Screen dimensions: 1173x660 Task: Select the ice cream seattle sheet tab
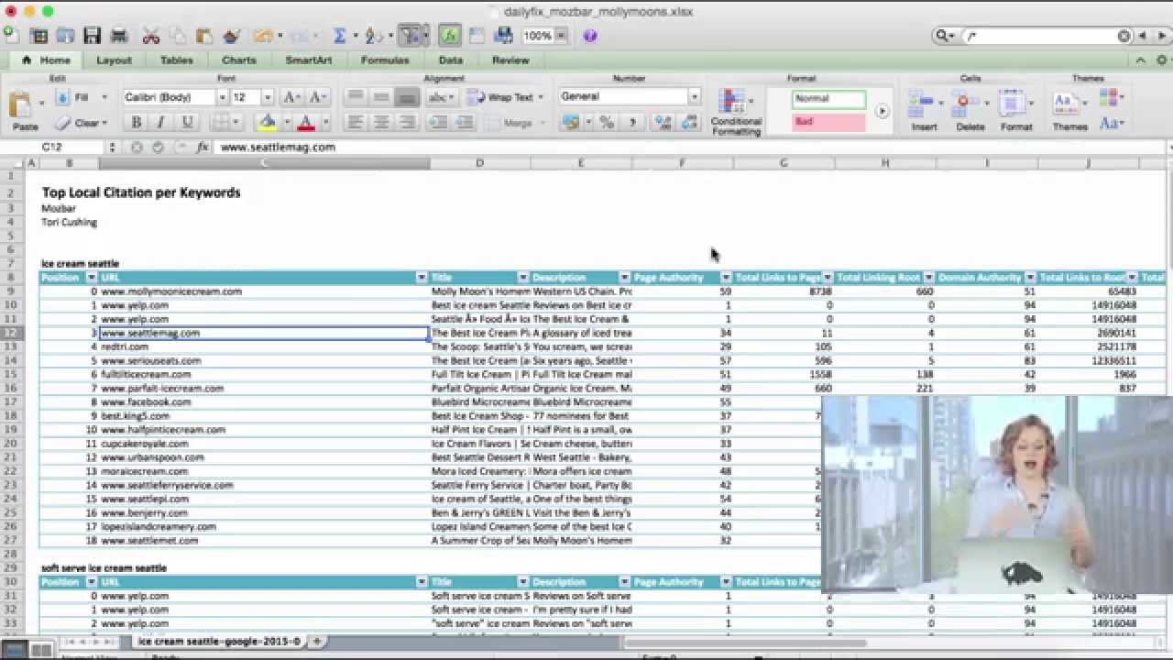218,642
